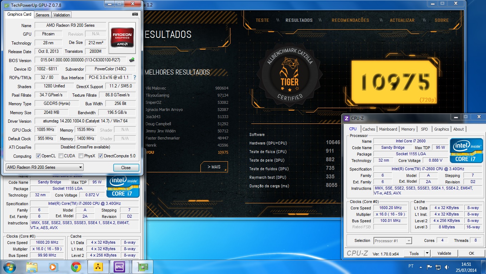Select leaderboard row Viki Malovec

[187, 88]
